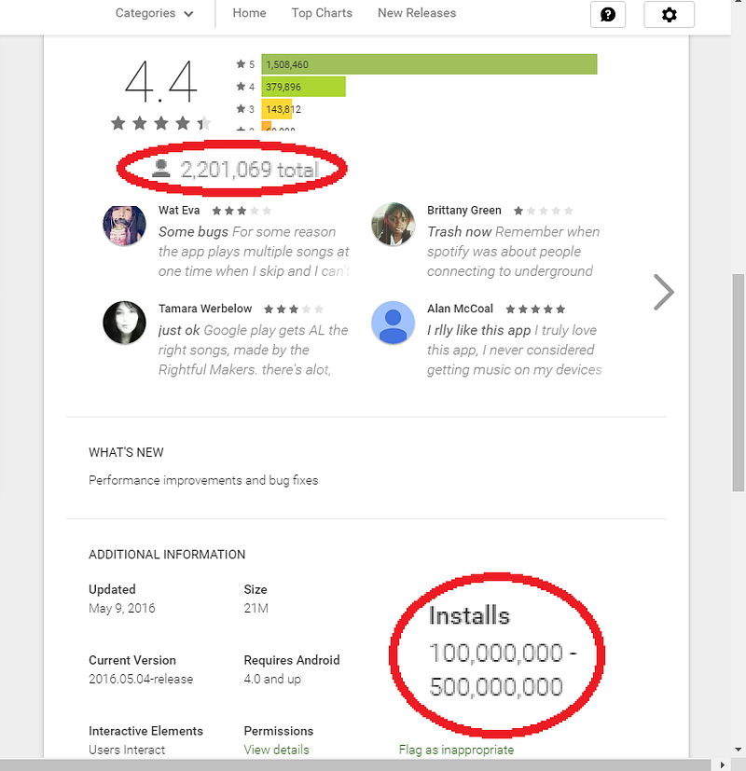This screenshot has height=771, width=746.
Task: Open Top Charts
Action: click(x=322, y=13)
